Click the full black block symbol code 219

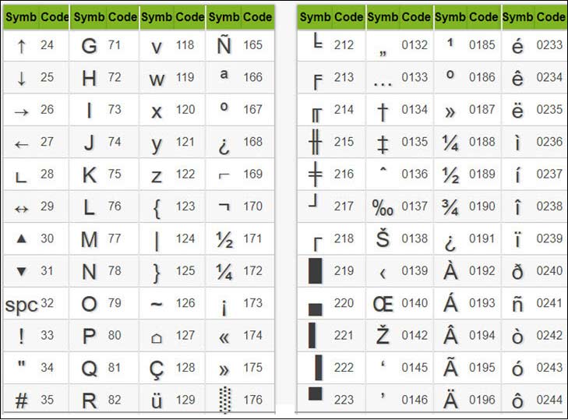click(315, 270)
